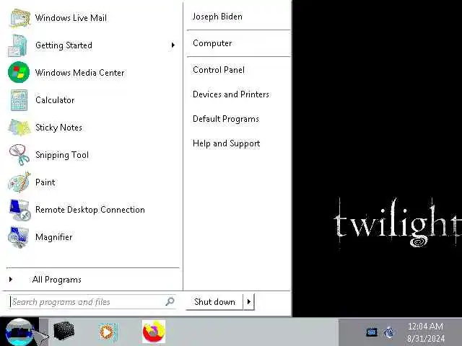
Task: Select the Paint label
Action: [x=45, y=182]
